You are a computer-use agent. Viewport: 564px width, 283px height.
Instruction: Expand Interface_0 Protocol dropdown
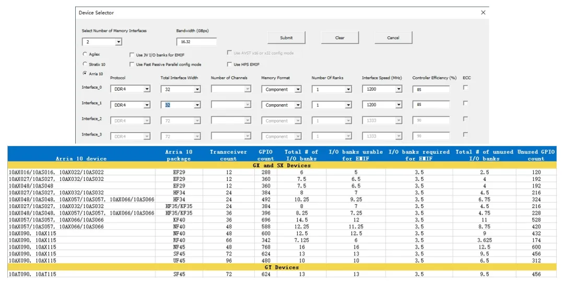point(147,90)
